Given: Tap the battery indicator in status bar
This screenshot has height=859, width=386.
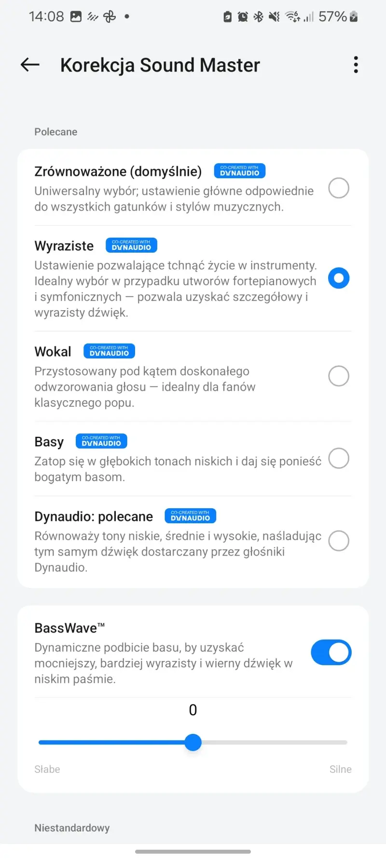Looking at the screenshot, I should [x=354, y=17].
